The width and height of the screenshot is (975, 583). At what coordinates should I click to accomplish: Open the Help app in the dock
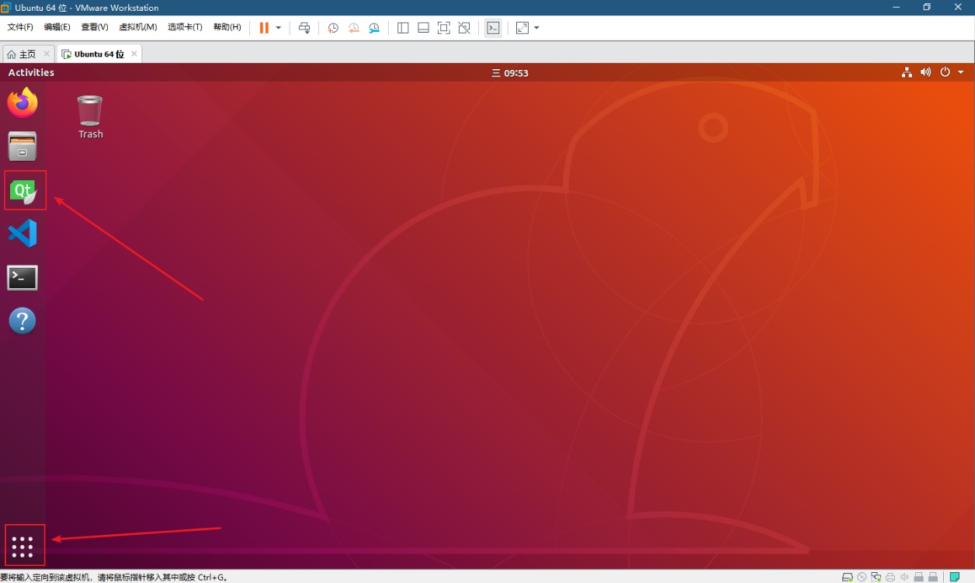tap(23, 321)
